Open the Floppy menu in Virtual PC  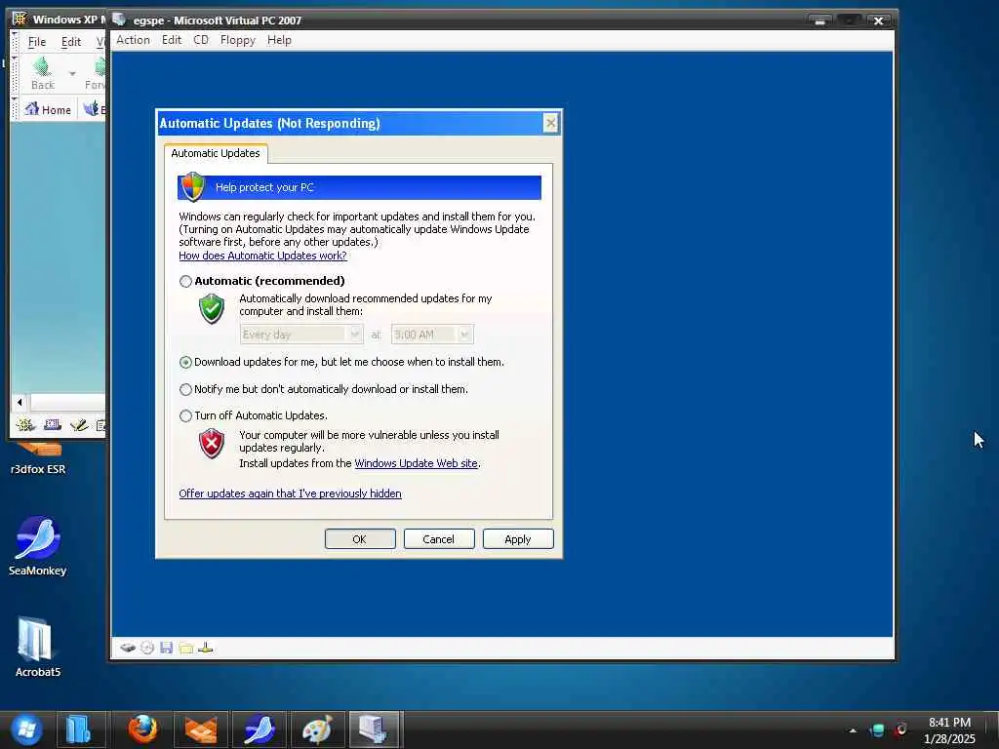tap(238, 40)
